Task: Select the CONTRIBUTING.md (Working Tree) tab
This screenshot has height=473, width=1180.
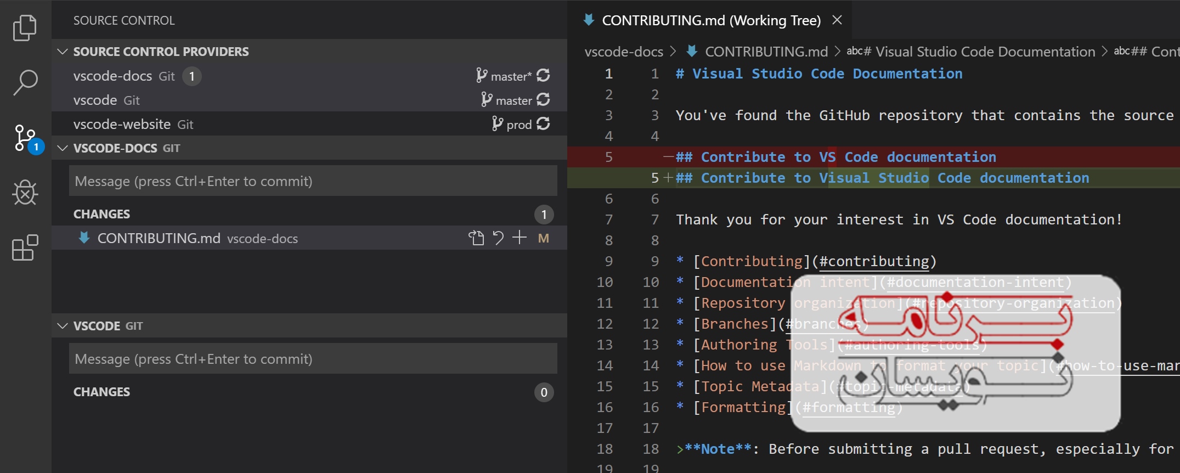Action: tap(710, 20)
